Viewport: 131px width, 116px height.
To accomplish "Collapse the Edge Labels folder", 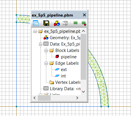I will (x=46, y=63).
